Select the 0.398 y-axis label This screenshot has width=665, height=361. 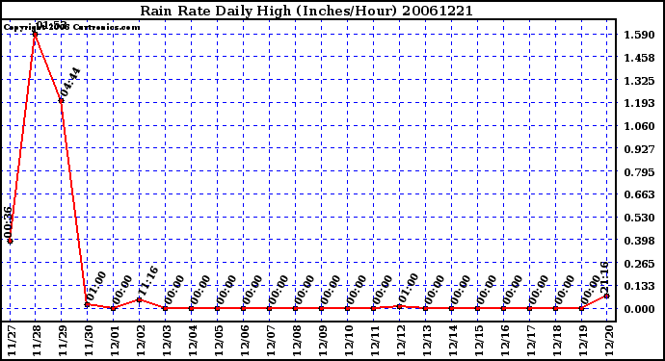pos(639,241)
